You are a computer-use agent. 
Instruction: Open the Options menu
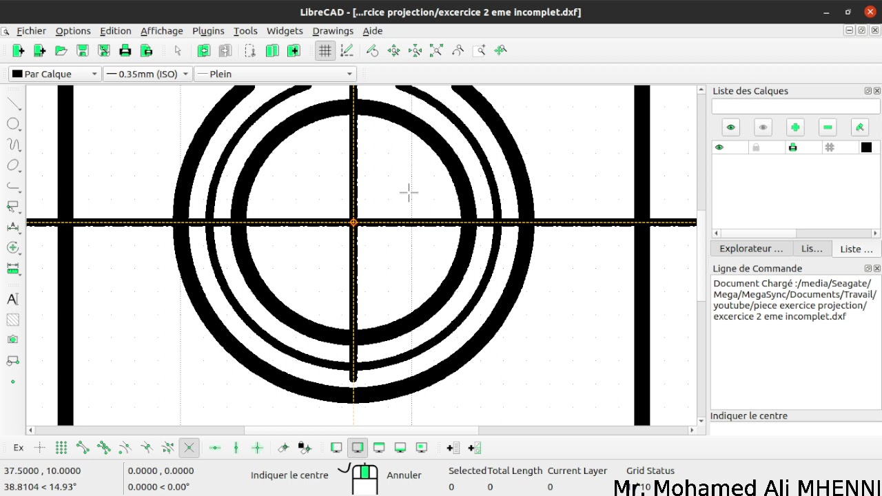[73, 31]
